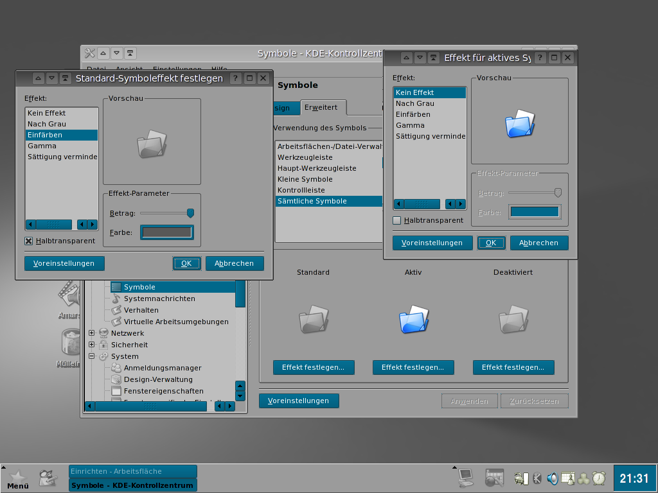Click the Symbole tree item icon

point(116,287)
